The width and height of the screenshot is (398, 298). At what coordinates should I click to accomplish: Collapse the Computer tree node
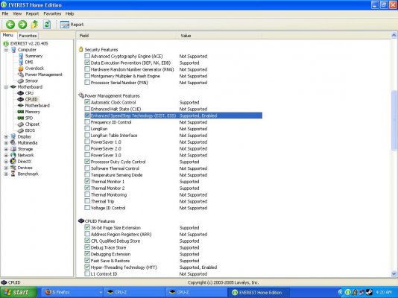tap(6, 50)
